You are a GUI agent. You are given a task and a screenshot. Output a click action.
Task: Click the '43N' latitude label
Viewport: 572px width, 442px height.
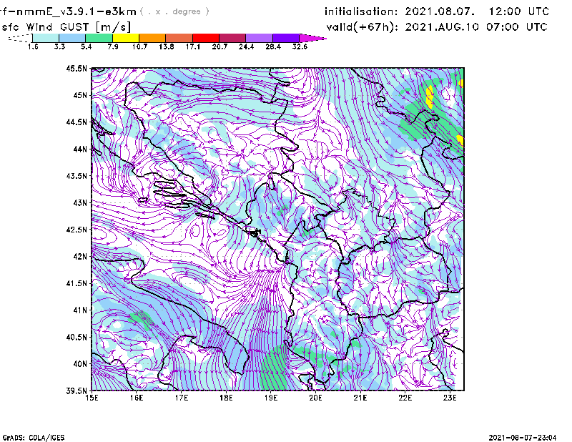(80, 202)
